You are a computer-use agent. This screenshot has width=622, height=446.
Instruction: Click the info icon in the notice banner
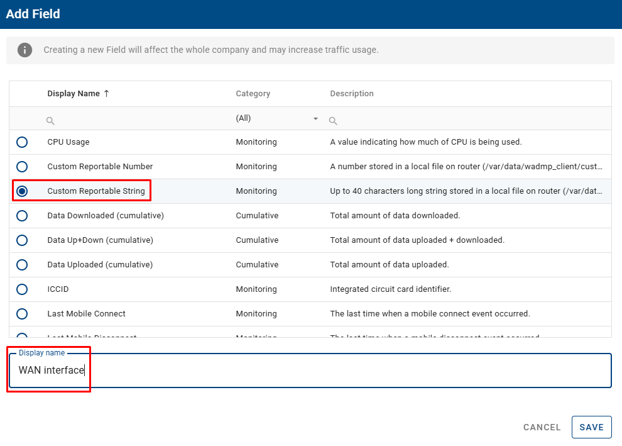pos(25,50)
